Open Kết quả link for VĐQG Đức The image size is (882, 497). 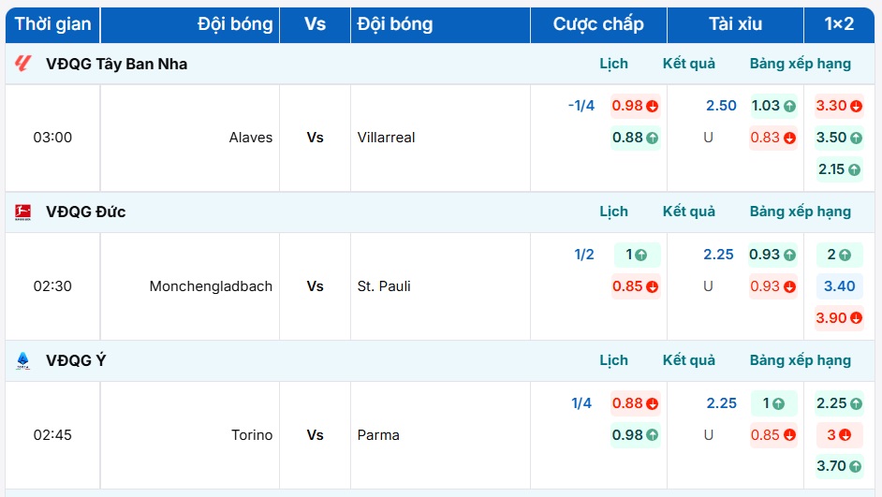688,212
